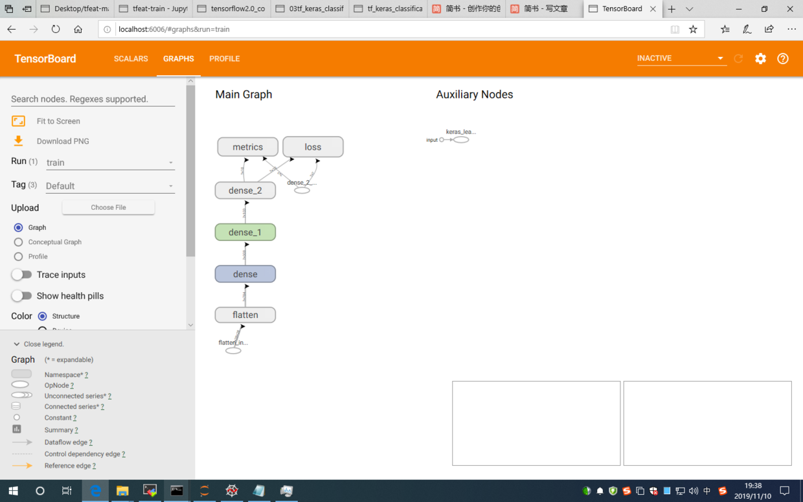The width and height of the screenshot is (803, 502).
Task: Click the Download PNG arrow icon
Action: coord(18,141)
